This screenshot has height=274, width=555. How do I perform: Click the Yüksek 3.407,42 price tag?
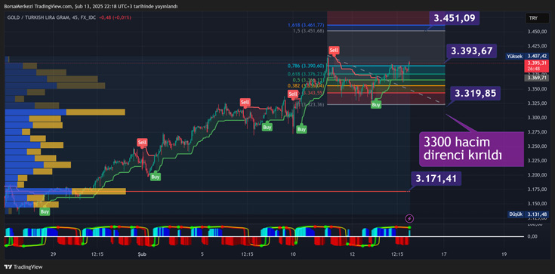click(x=527, y=56)
